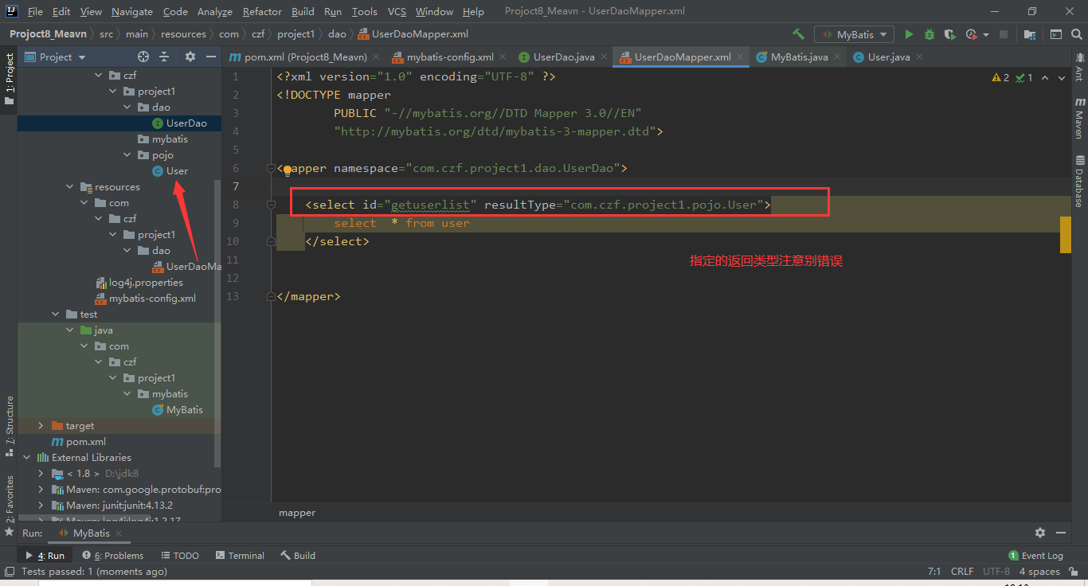Click the locate file crosshair icon
1088x586 pixels.
pyautogui.click(x=143, y=57)
